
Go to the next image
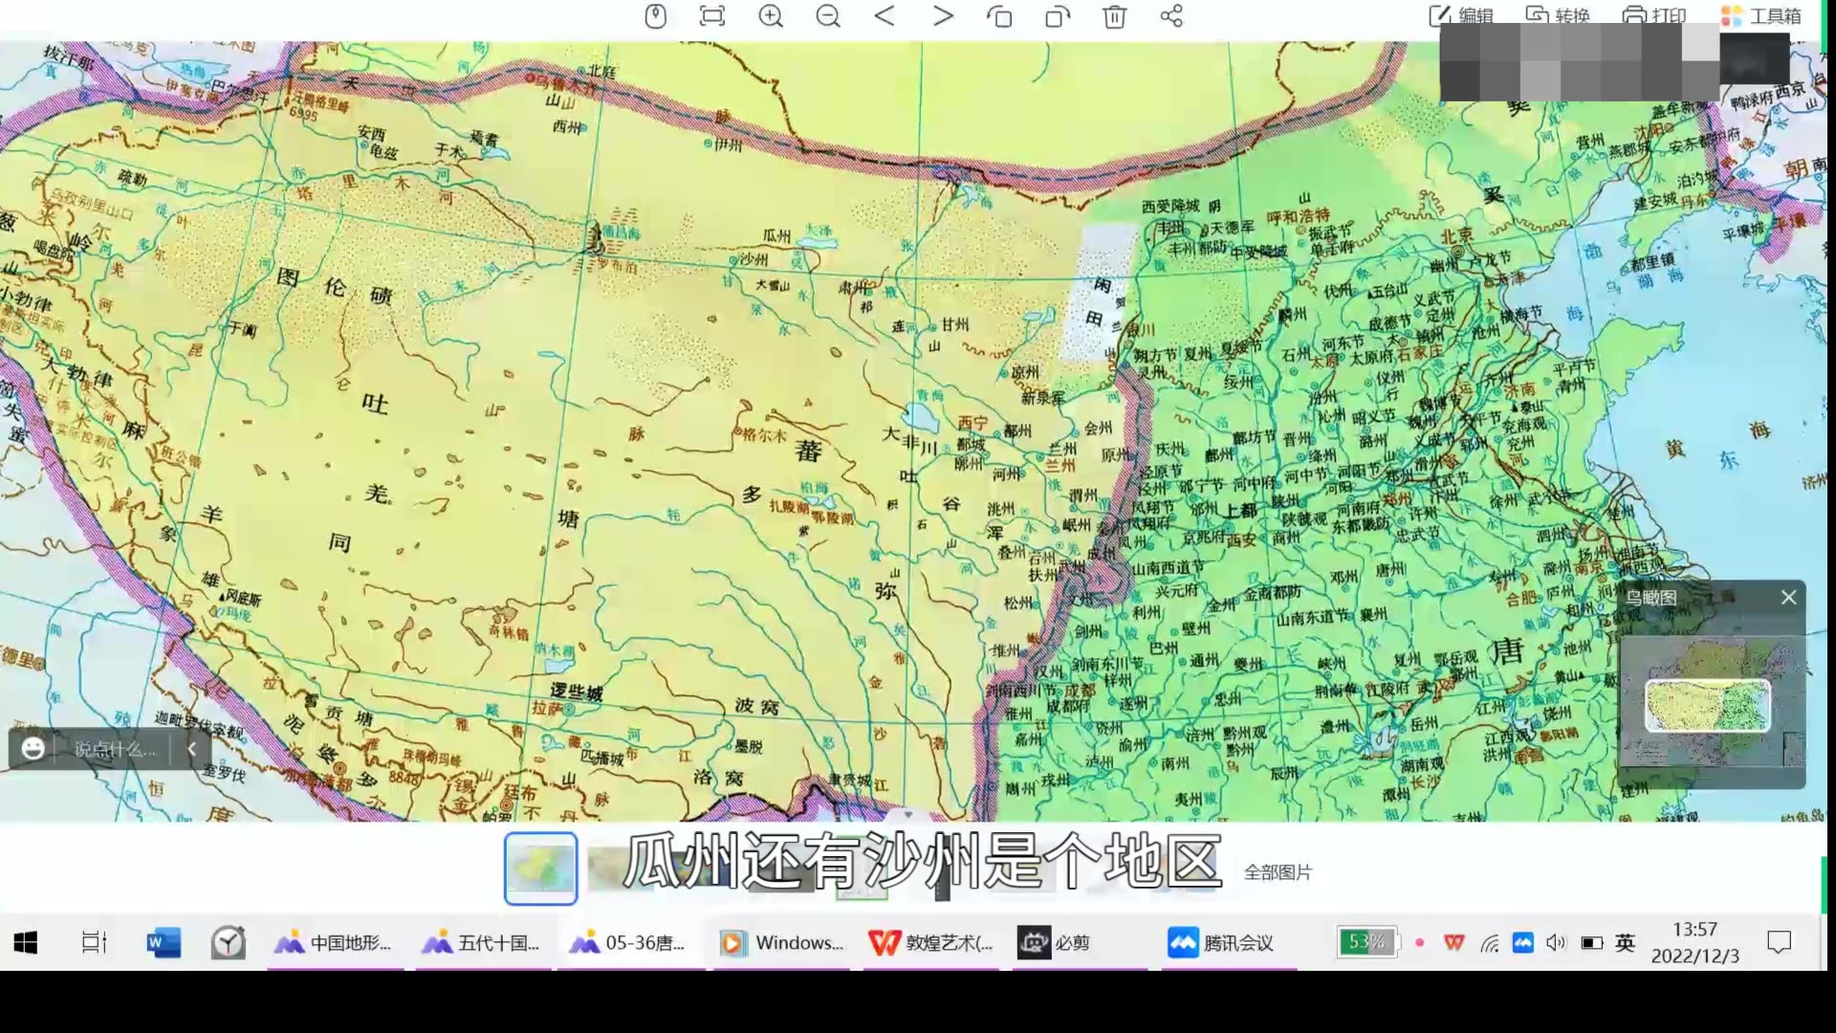(943, 16)
